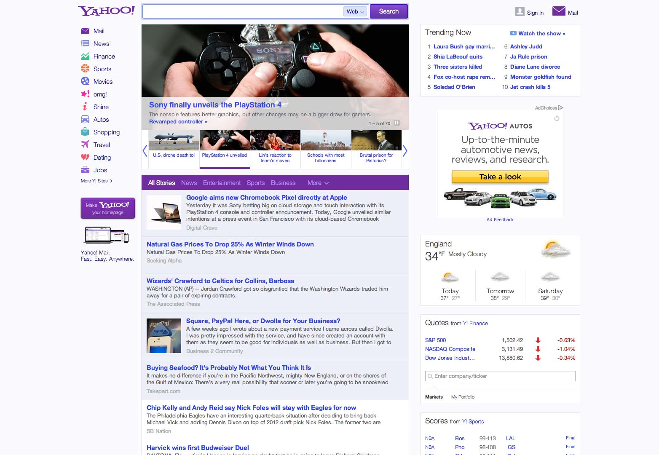The width and height of the screenshot is (659, 455).
Task: Open trending topic Monster goldfish found
Action: click(541, 77)
